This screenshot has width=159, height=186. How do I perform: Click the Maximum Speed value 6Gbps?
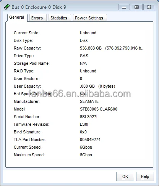click(x=86, y=155)
